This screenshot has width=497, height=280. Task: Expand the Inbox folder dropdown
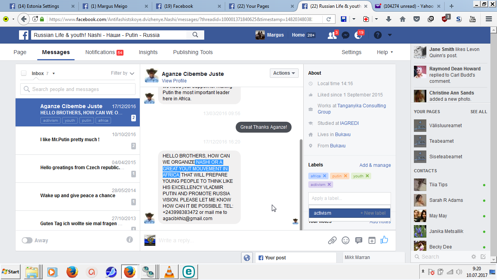[x=54, y=73]
